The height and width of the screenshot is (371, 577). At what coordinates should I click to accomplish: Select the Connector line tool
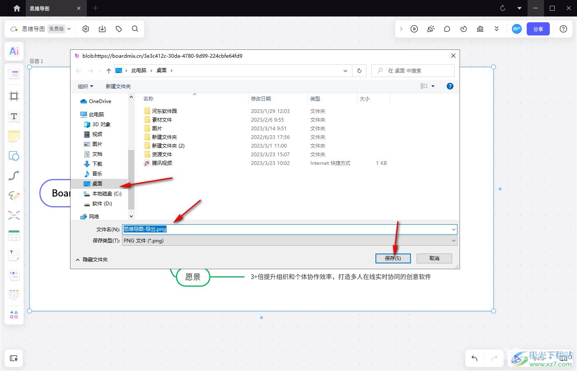click(x=14, y=176)
